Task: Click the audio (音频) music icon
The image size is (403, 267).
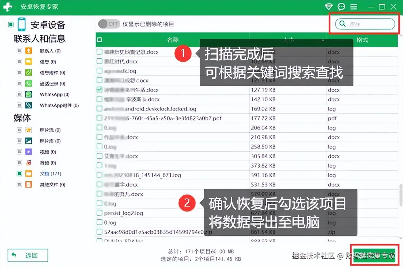Action: (28, 163)
